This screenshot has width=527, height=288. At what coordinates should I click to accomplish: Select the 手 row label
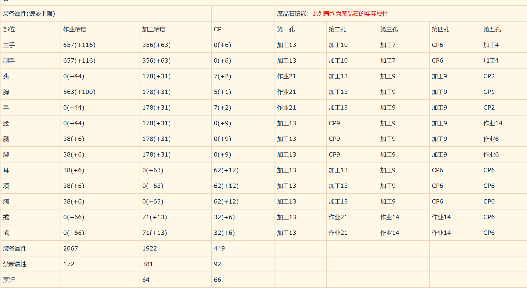(6, 108)
